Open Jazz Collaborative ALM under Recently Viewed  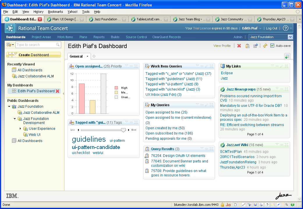point(36,76)
